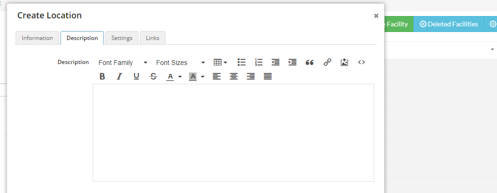Apply the background color button
Screen dimensions: 497x193
pyautogui.click(x=193, y=76)
